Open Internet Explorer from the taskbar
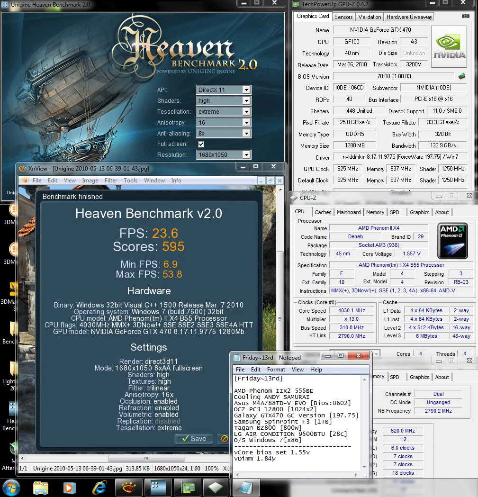 click(x=99, y=488)
